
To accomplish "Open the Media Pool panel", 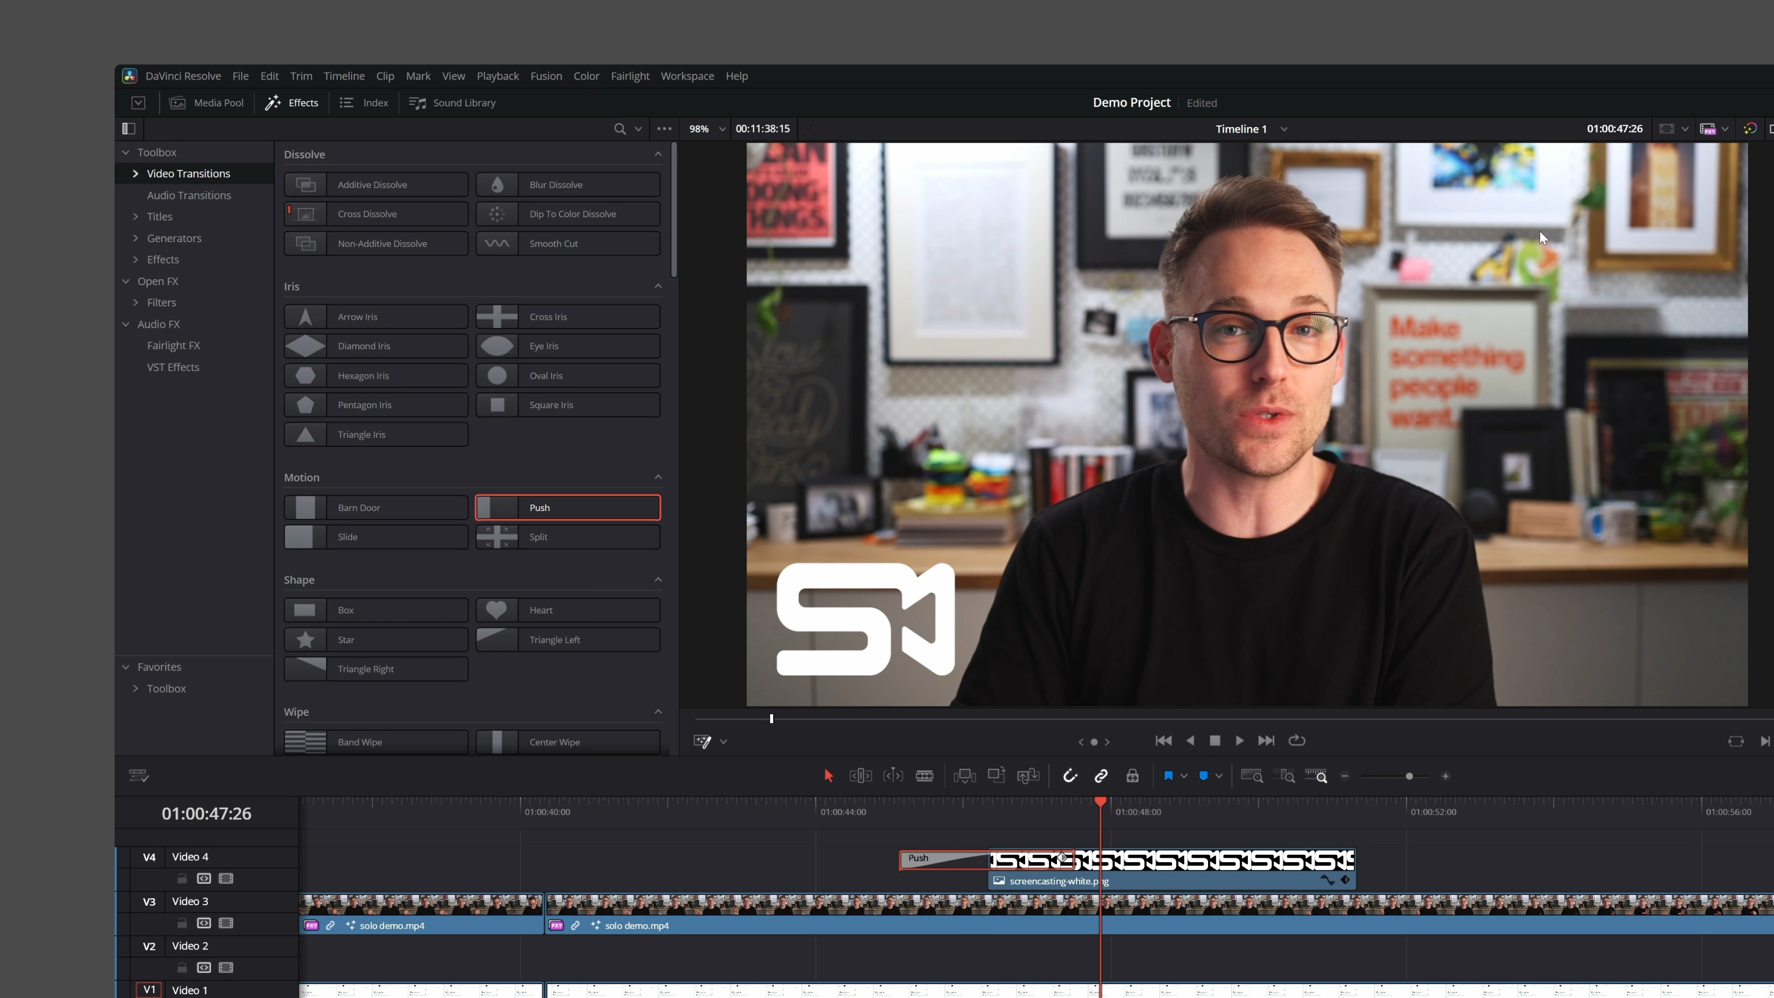I will tap(206, 102).
